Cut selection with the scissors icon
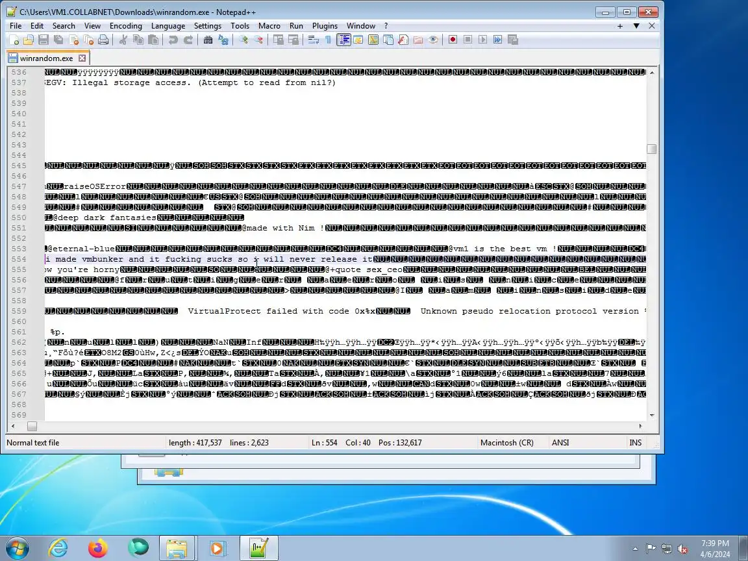Screen dimensions: 748x561 (x=123, y=40)
